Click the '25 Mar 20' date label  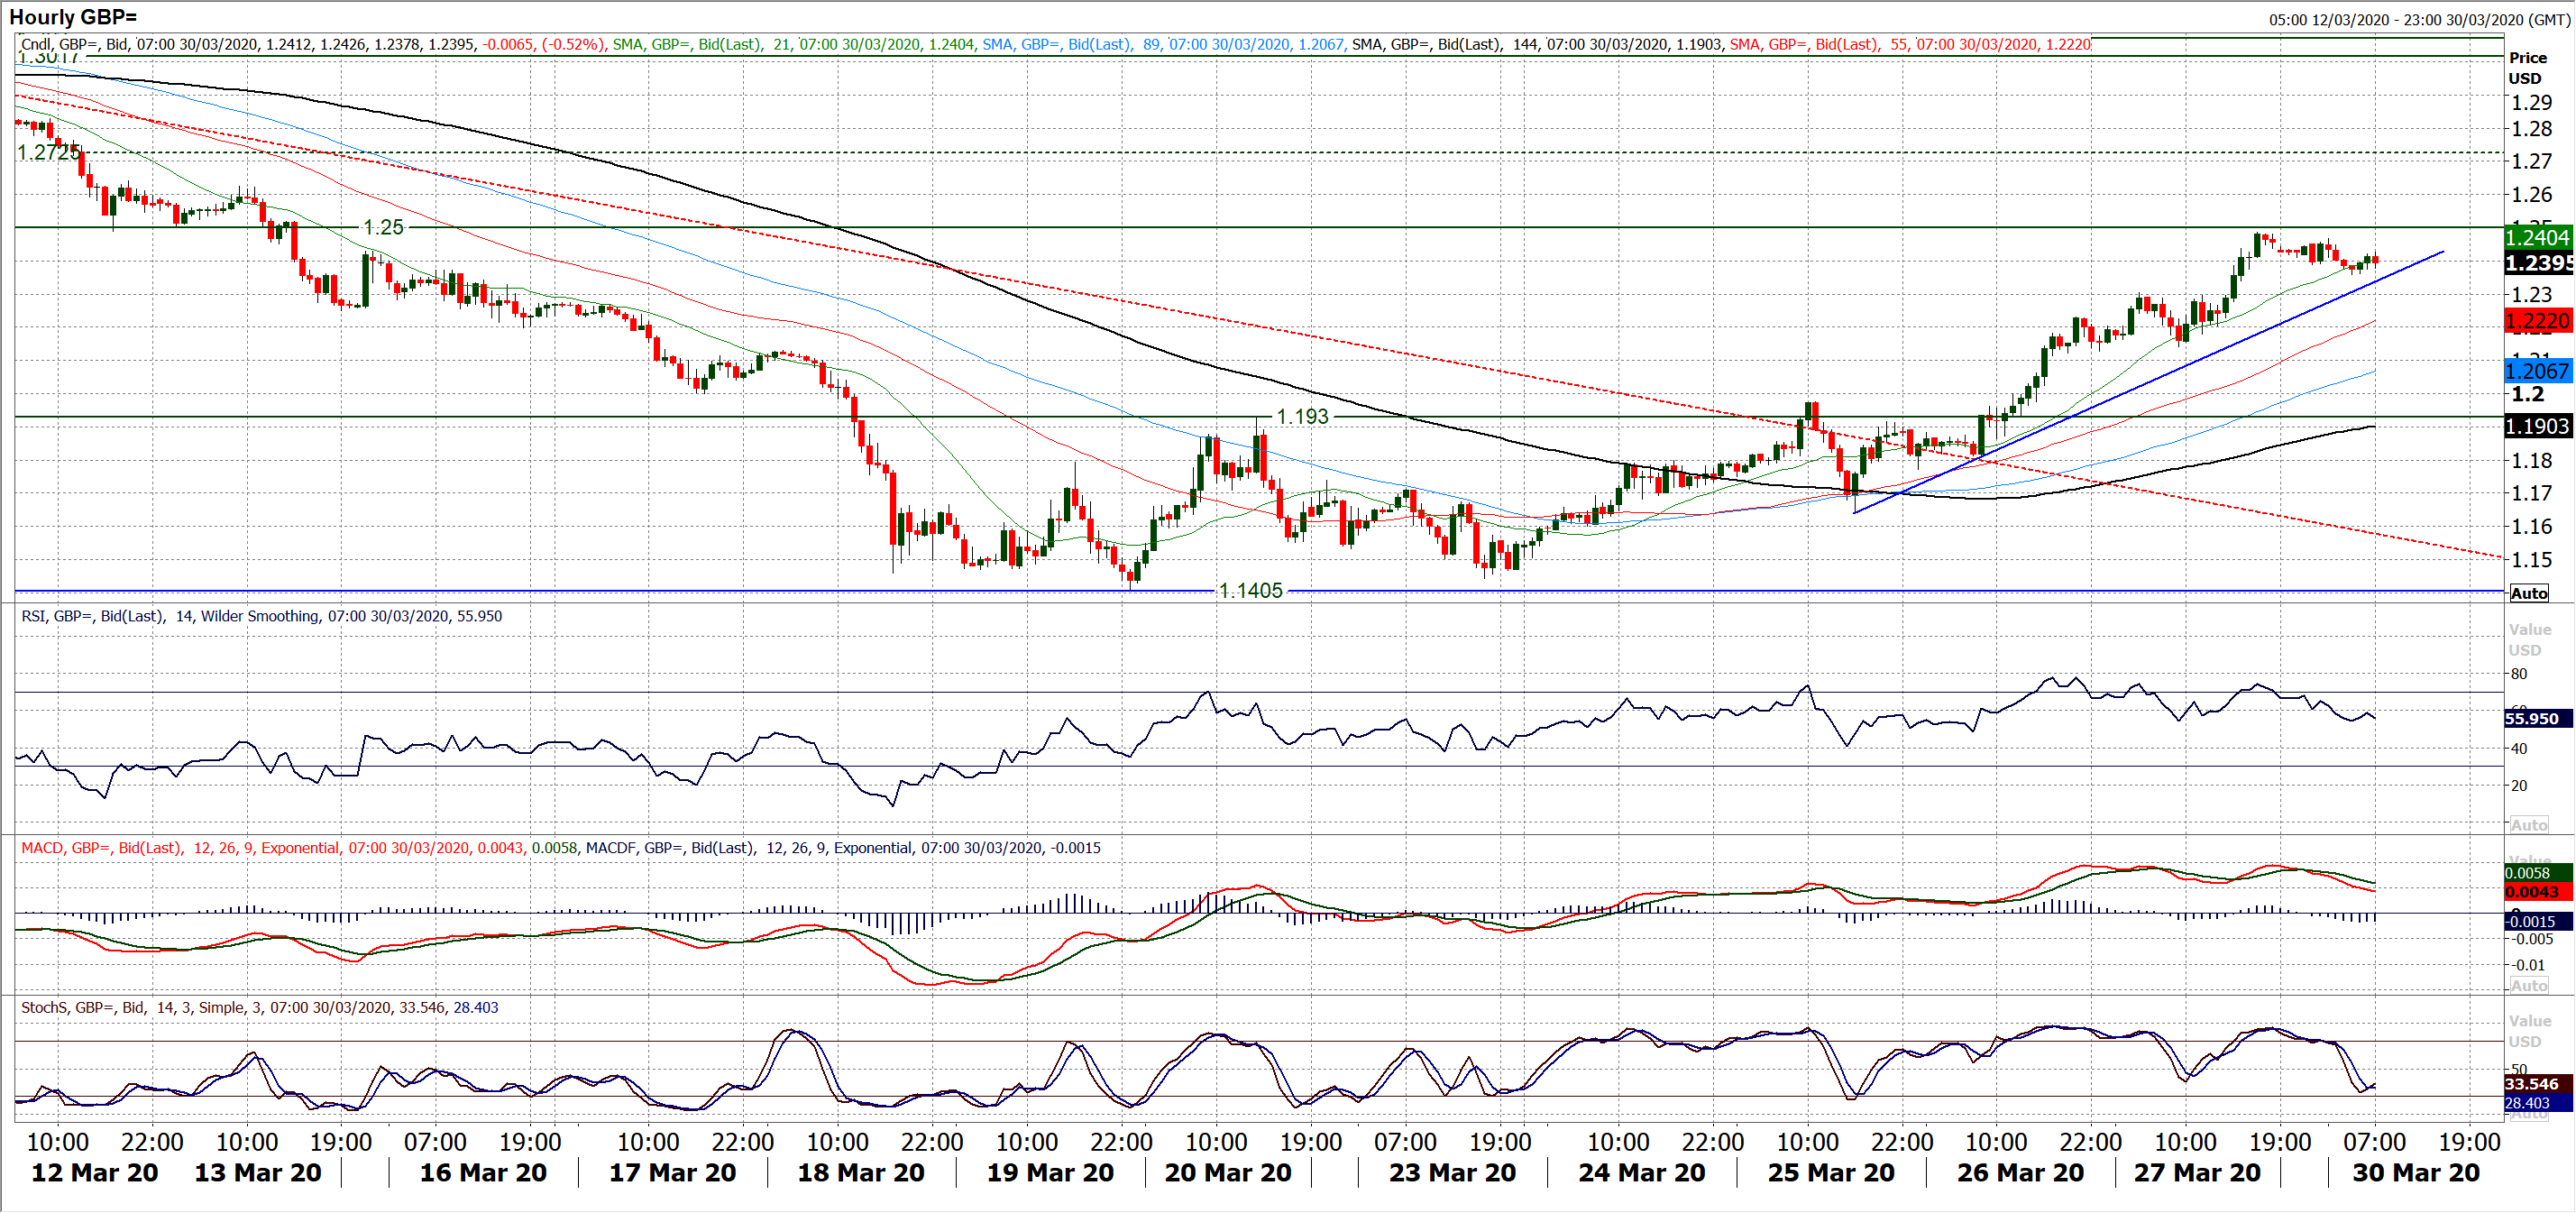coord(1831,1173)
